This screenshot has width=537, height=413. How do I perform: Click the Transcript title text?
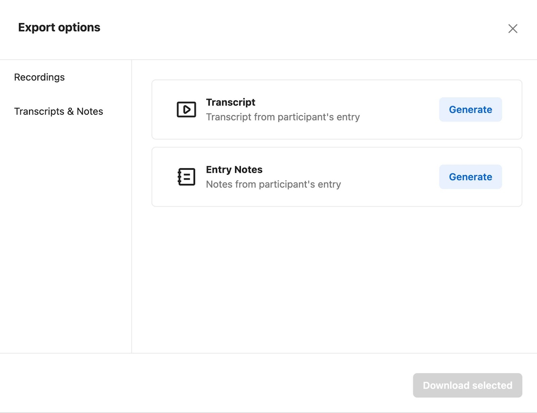click(231, 102)
